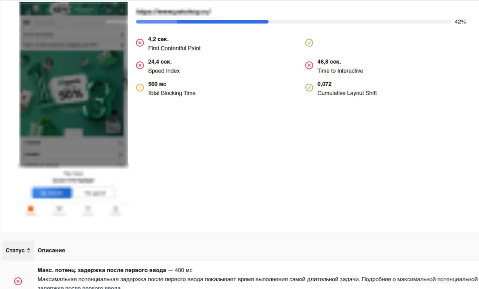479x289 pixels.
Task: Click the red error icon beside Speed Index
Action: 140,65
